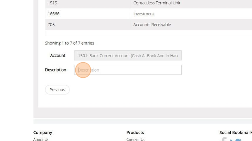Click account code Z05 cell
The height and width of the screenshot is (141, 252).
(x=51, y=25)
